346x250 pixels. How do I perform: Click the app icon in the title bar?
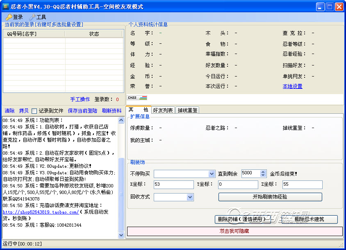point(6,7)
